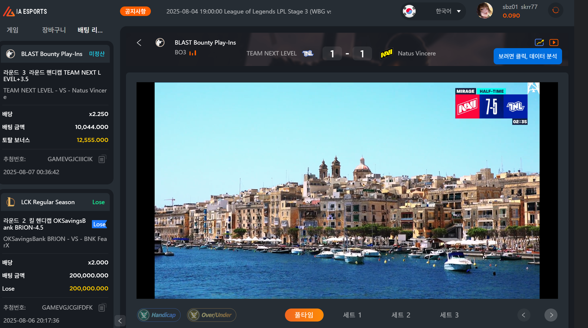Select the 세트 2 tab

(401, 315)
